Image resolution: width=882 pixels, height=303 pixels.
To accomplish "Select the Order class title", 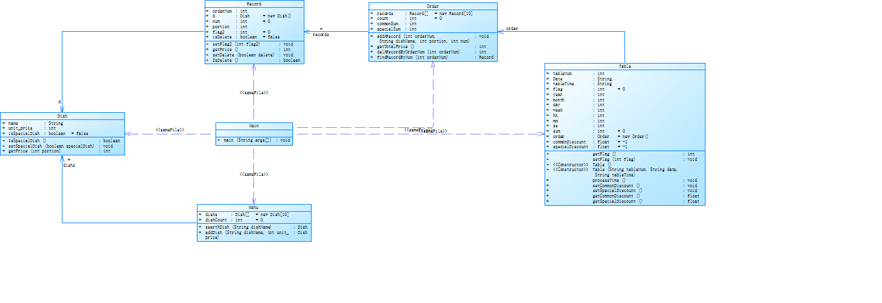I will 433,7.
